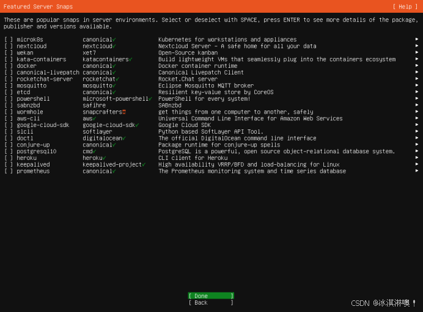This screenshot has width=423, height=312.
Task: Click the Done button
Action: [x=211, y=296]
